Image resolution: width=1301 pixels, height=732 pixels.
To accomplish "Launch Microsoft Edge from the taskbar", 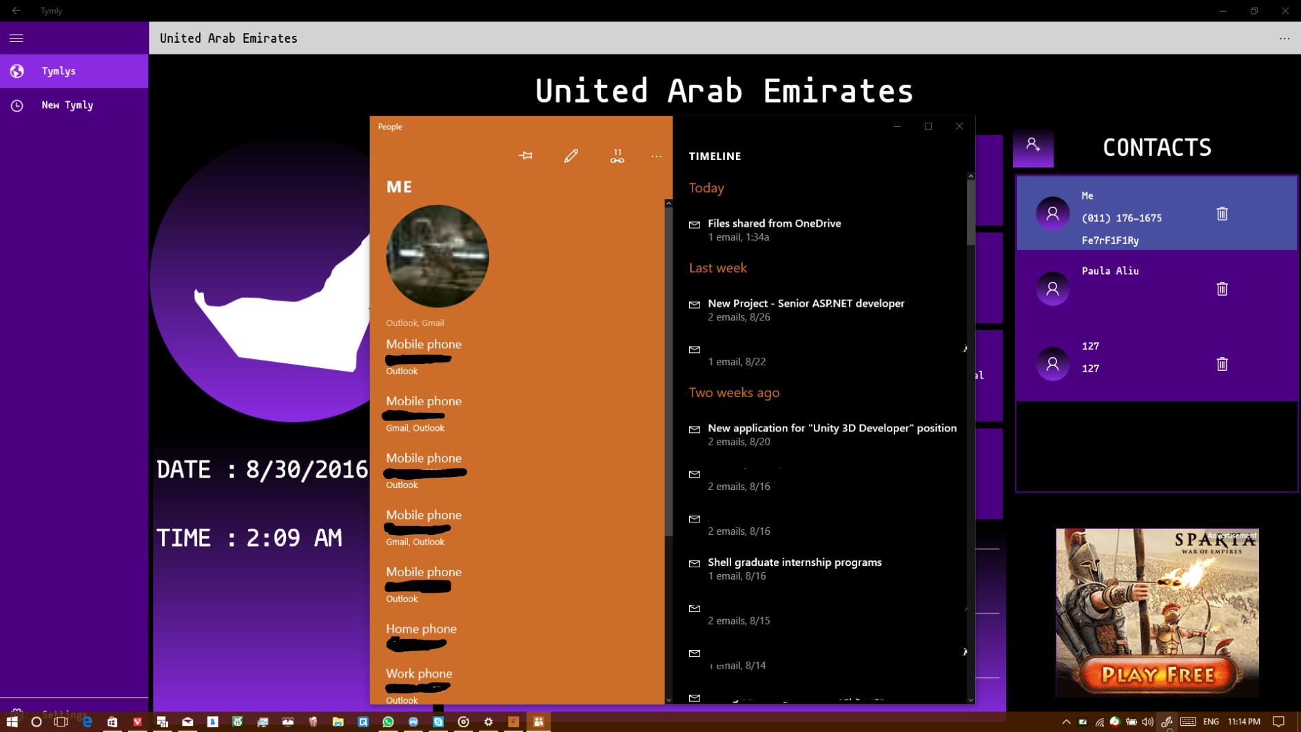I will (87, 722).
